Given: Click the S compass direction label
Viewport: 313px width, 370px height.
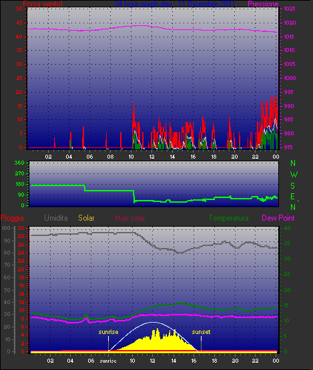Looking at the screenshot, I should click(293, 186).
